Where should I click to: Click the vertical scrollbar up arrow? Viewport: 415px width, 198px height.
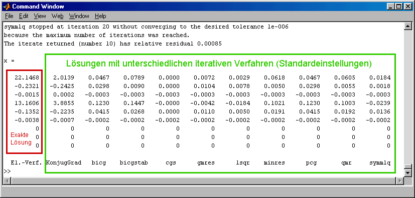click(x=408, y=26)
